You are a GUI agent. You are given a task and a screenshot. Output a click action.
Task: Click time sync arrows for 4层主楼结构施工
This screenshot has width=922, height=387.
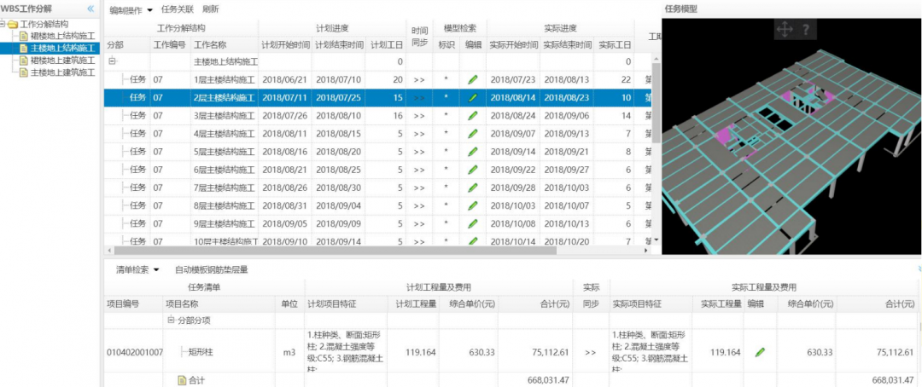click(419, 133)
